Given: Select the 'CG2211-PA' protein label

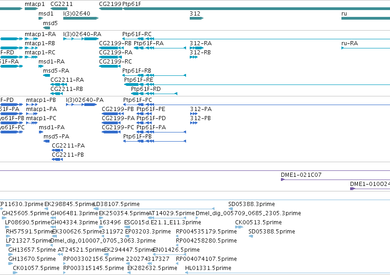Looking at the screenshot, I should coord(68,145).
